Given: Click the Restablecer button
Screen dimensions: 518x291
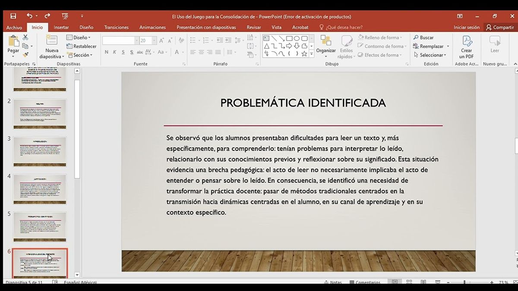Looking at the screenshot, I should [x=81, y=46].
